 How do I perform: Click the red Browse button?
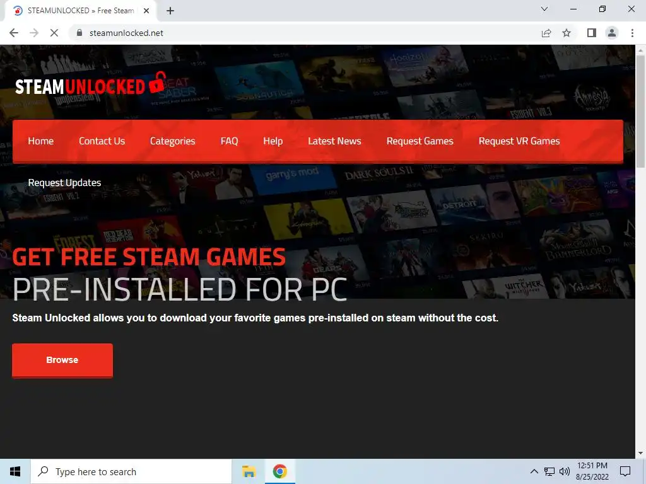tap(62, 360)
